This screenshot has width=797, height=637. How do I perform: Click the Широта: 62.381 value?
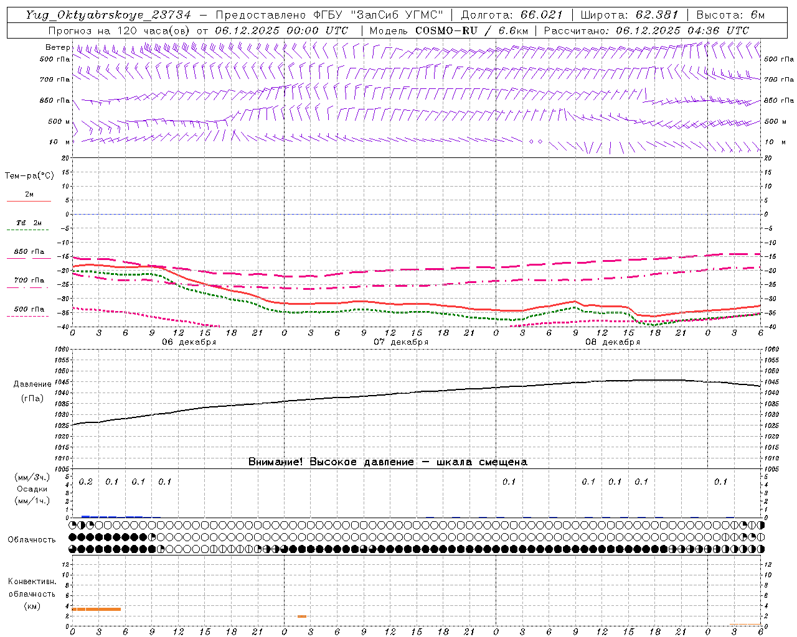[x=629, y=15]
